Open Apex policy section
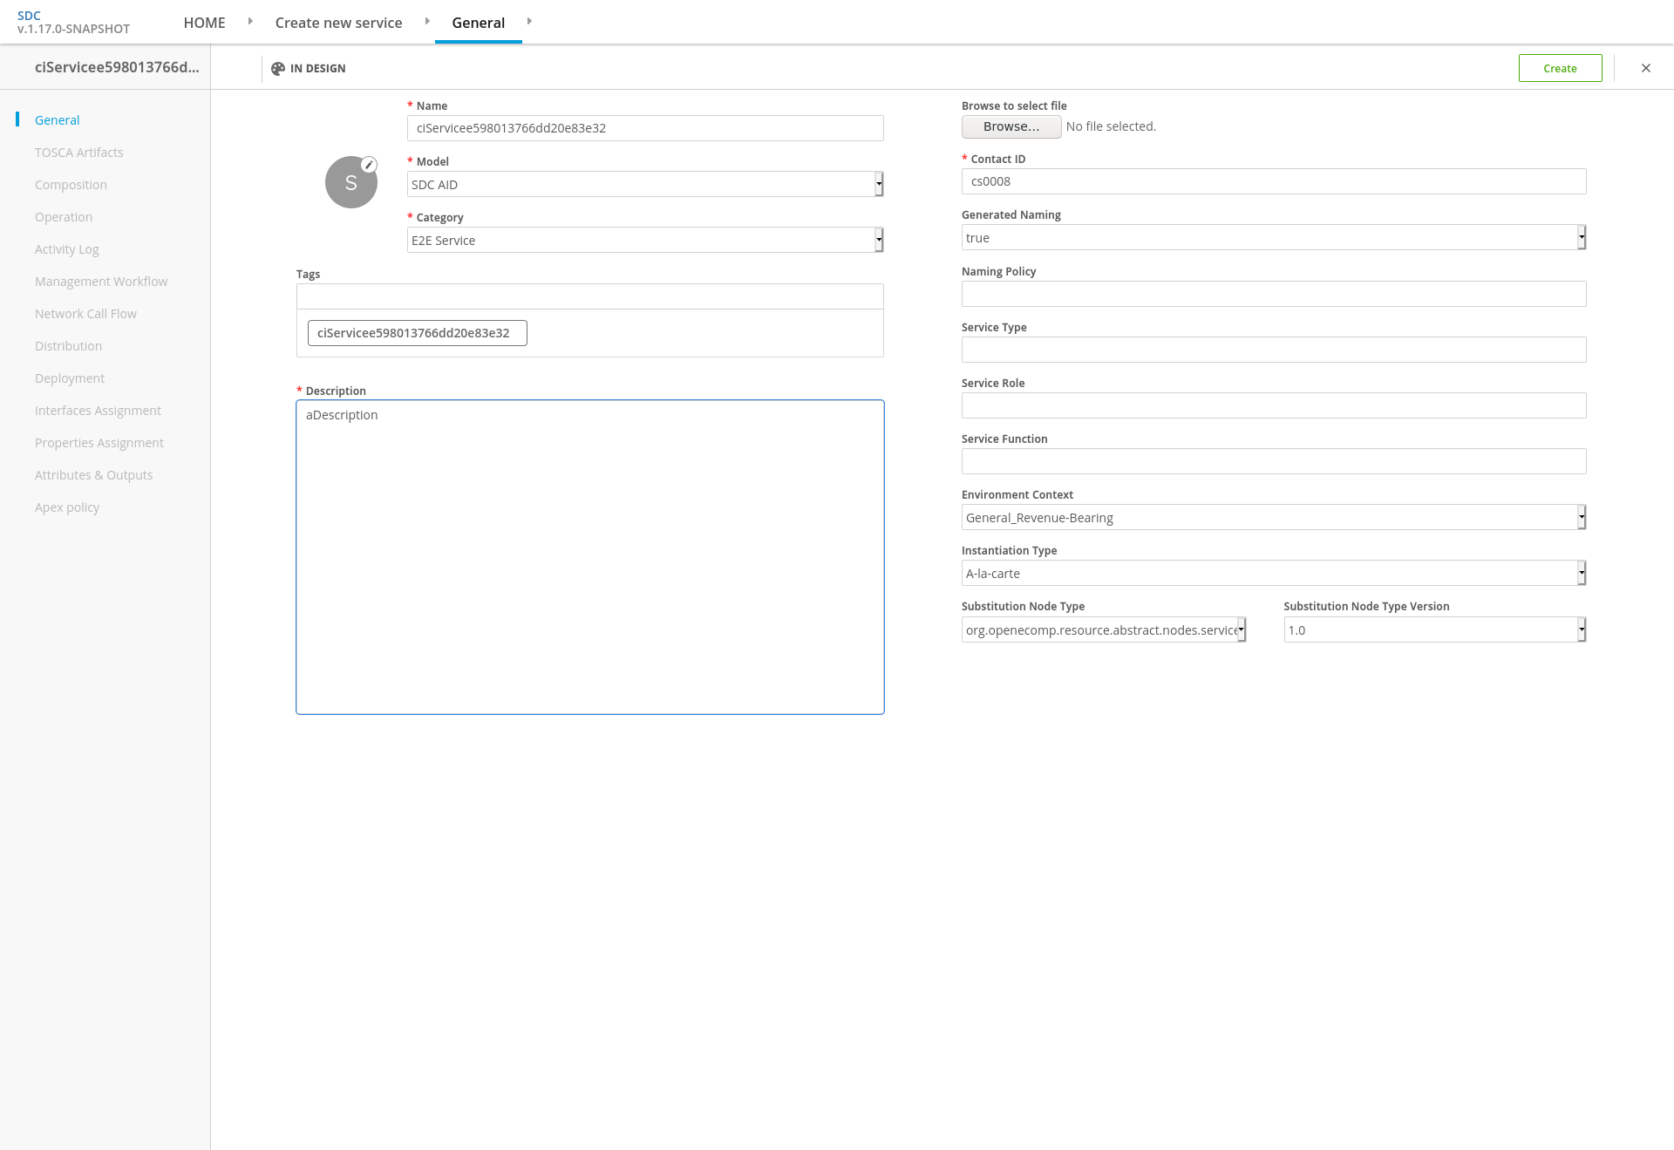 click(x=67, y=507)
